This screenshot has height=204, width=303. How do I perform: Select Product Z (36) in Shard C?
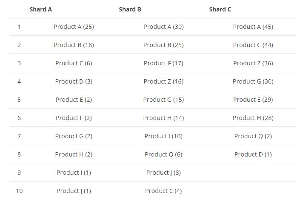[x=253, y=63]
